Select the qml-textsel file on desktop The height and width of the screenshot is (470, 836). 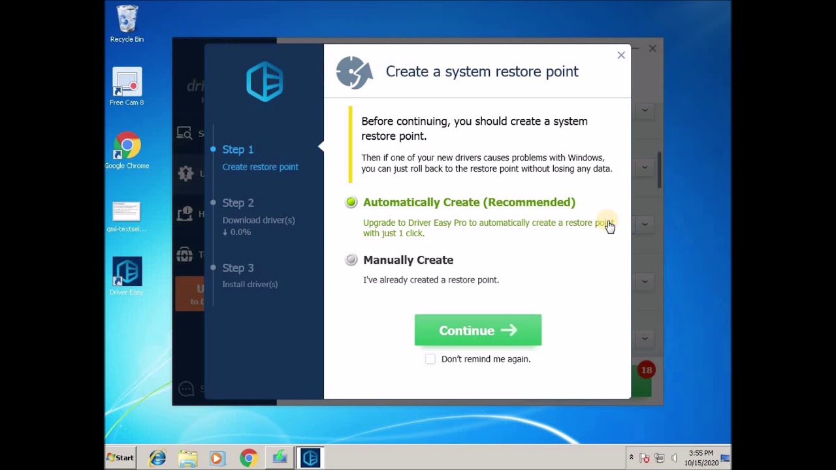point(127,217)
